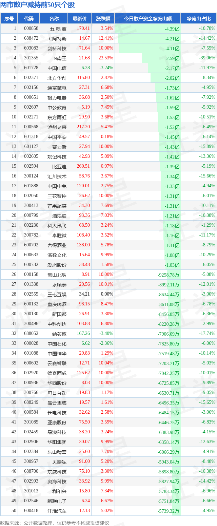Select 晶澳科技 outflow -6383.98万

tap(169, 432)
